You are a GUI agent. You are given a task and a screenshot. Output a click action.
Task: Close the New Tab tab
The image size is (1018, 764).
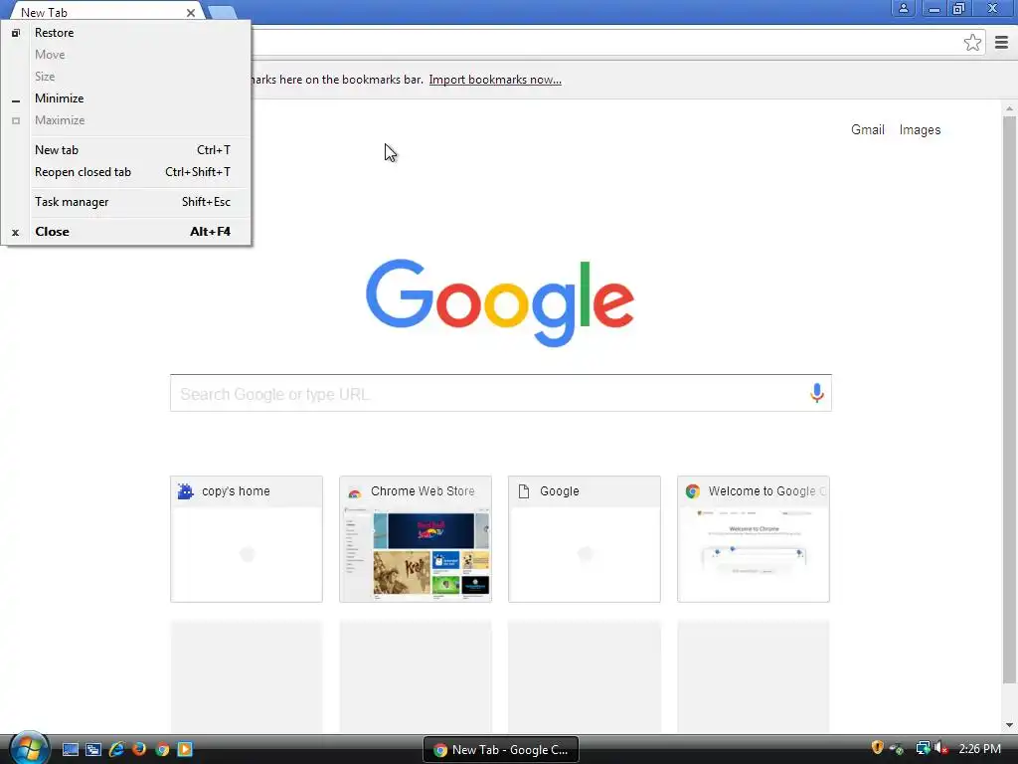point(190,12)
